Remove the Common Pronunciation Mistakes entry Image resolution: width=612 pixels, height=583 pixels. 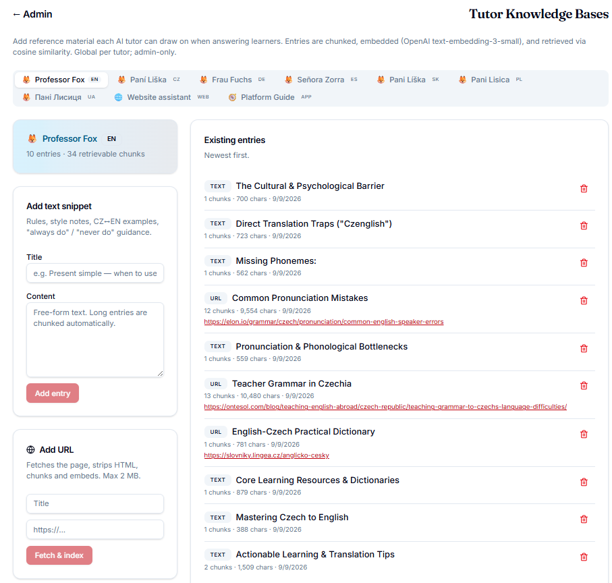[584, 300]
